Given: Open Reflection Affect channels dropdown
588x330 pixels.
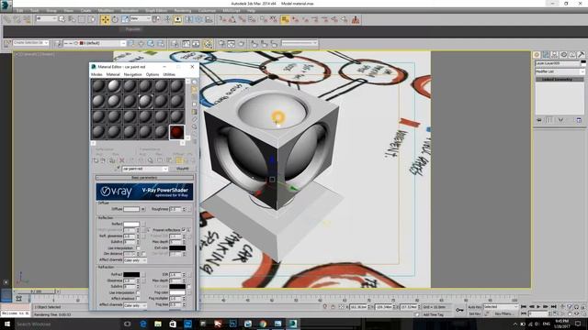Looking at the screenshot, I should 135,260.
